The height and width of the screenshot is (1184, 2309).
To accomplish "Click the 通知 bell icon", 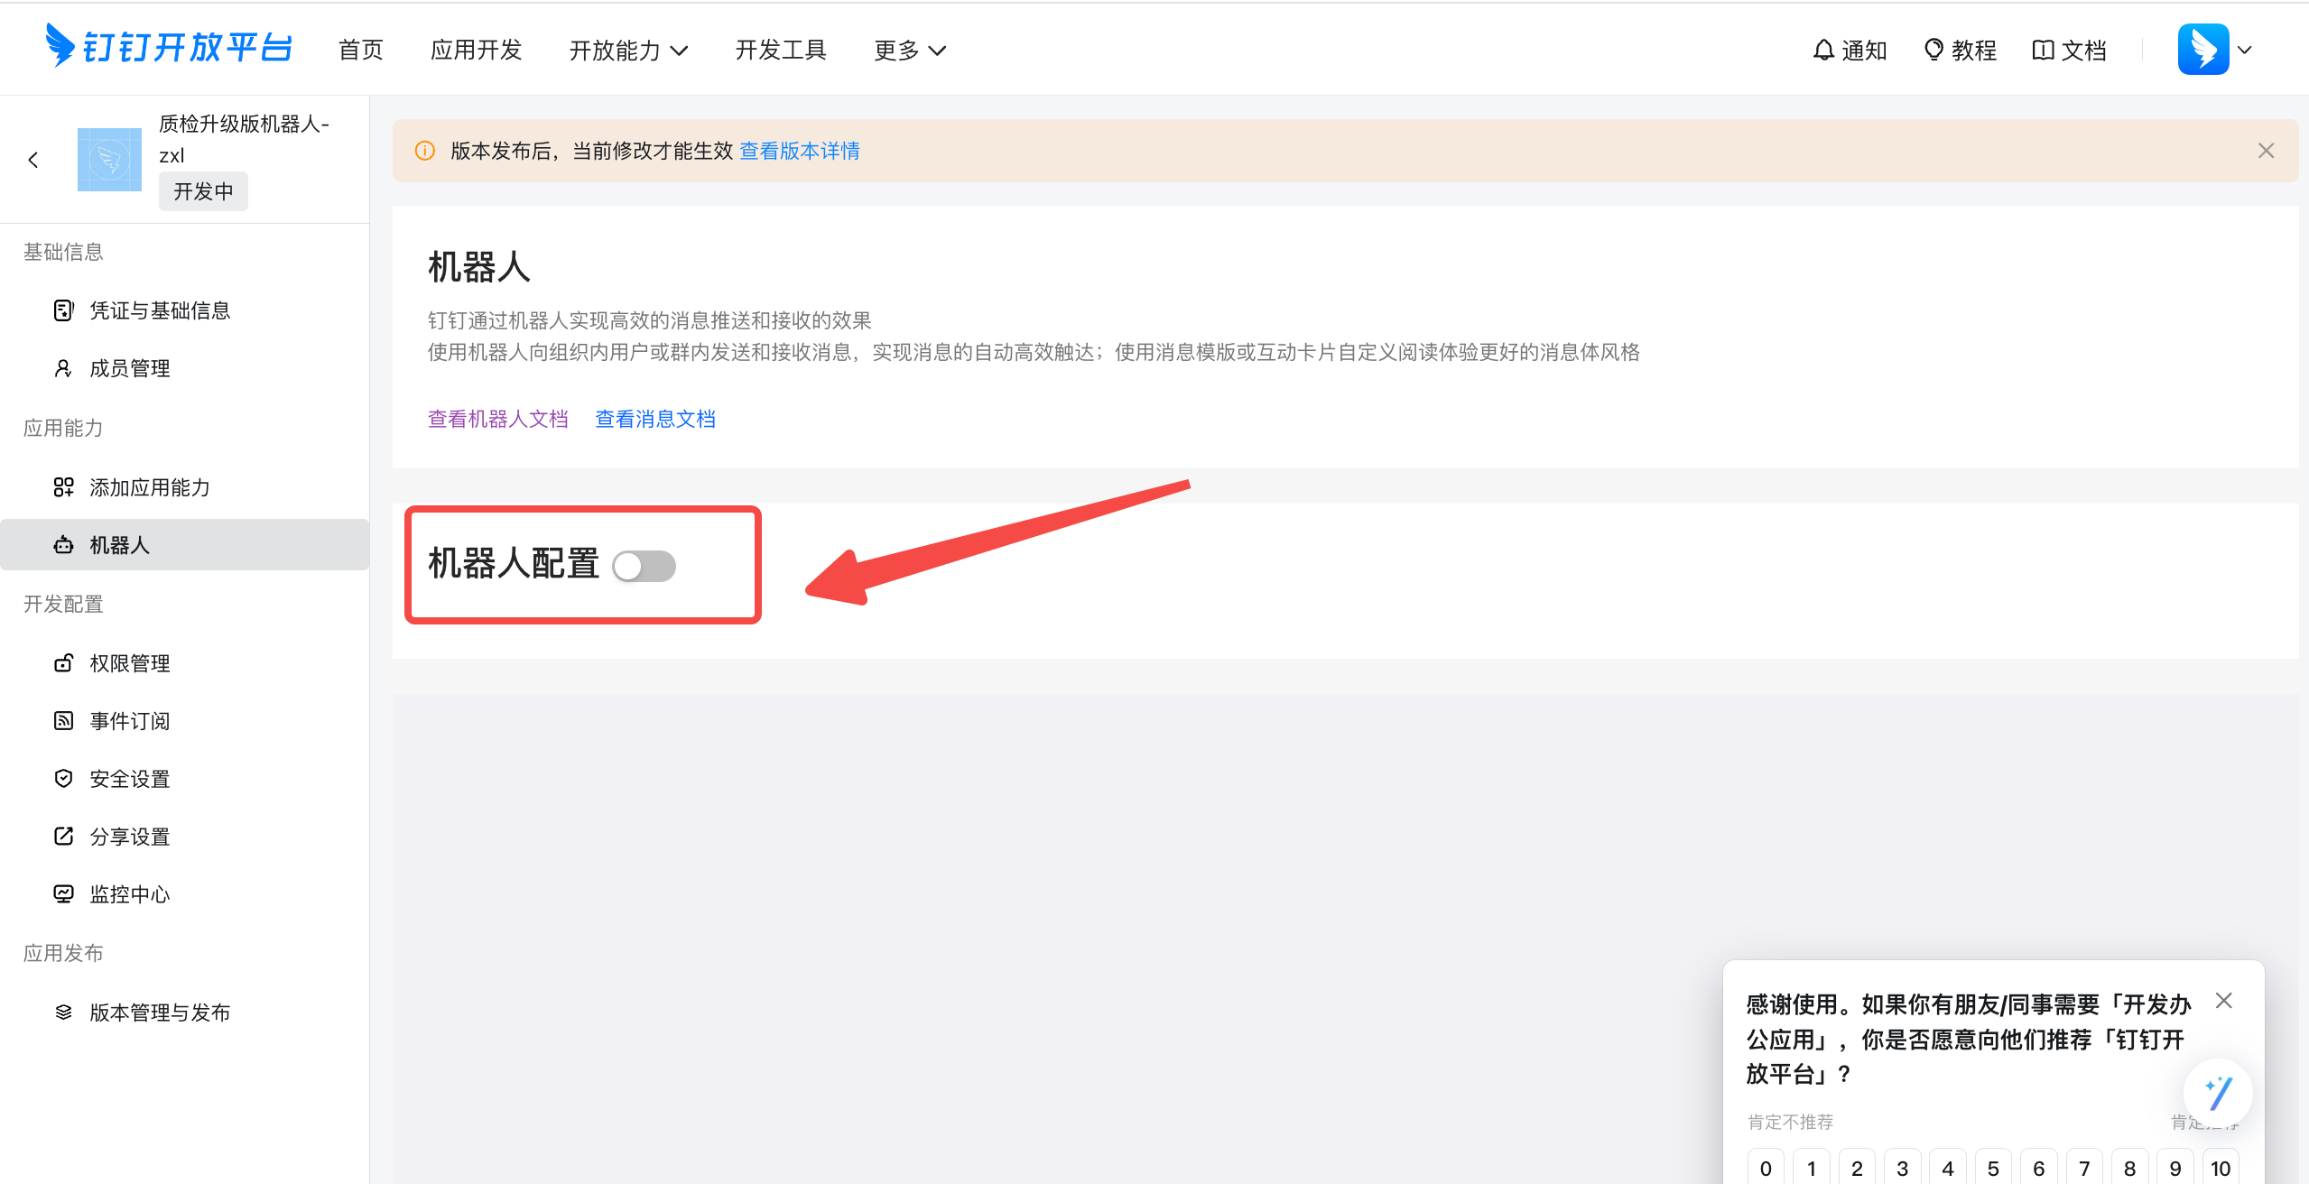I will [1823, 51].
